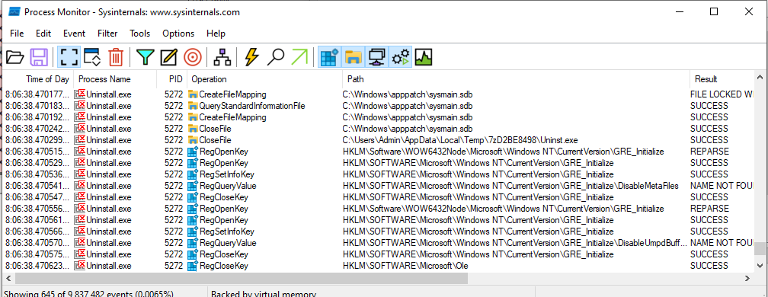Toggle the Autoscroll toolbar button
Screen dimensions: 768x297
[92, 58]
